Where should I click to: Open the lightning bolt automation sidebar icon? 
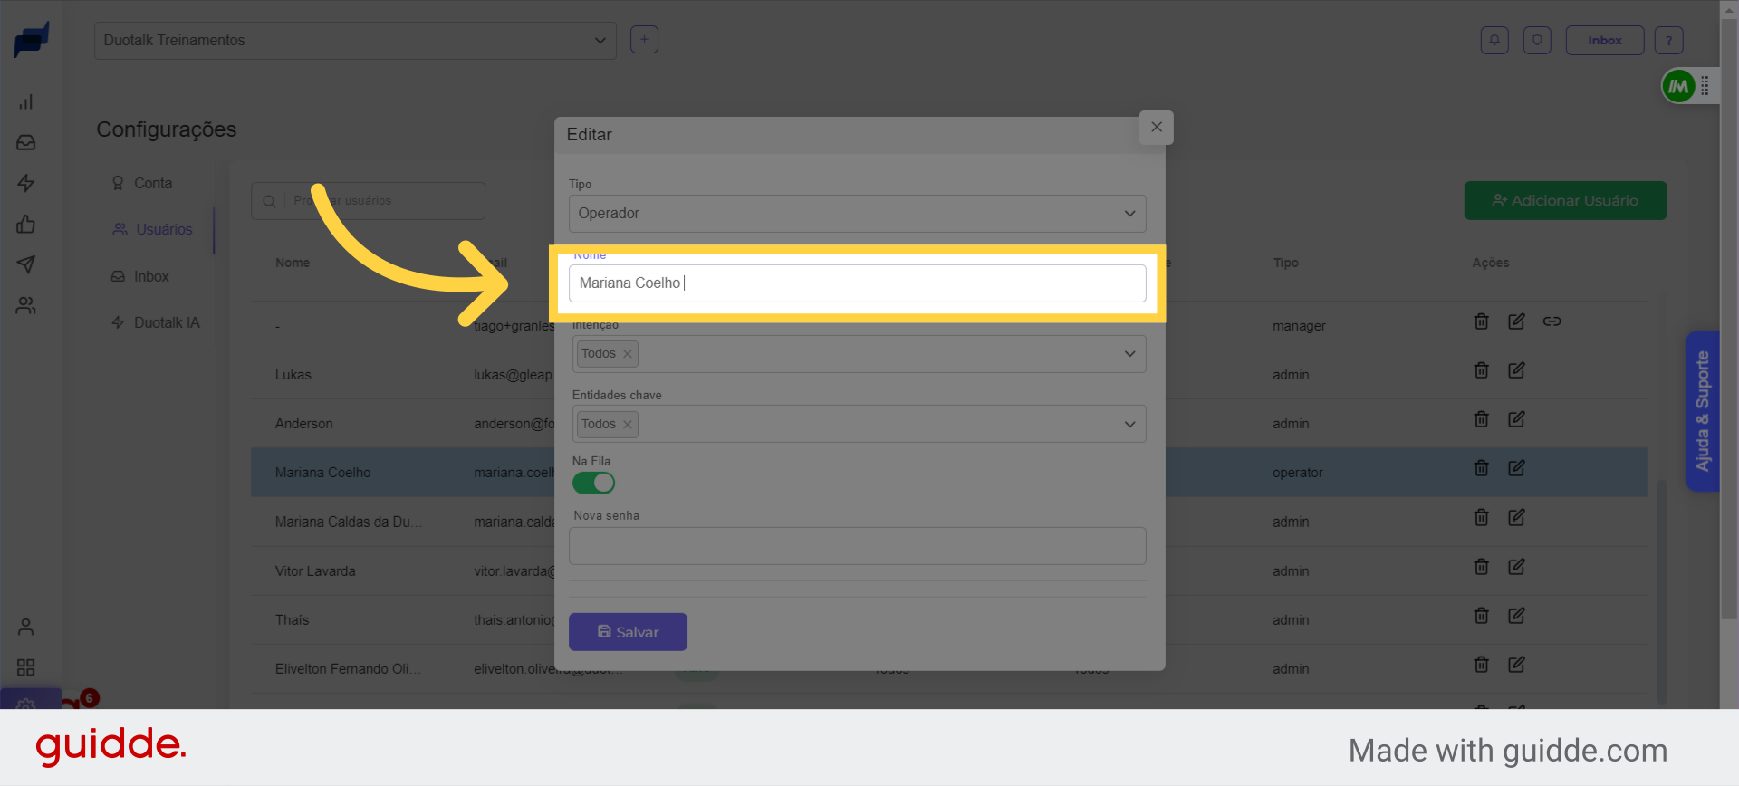click(26, 183)
